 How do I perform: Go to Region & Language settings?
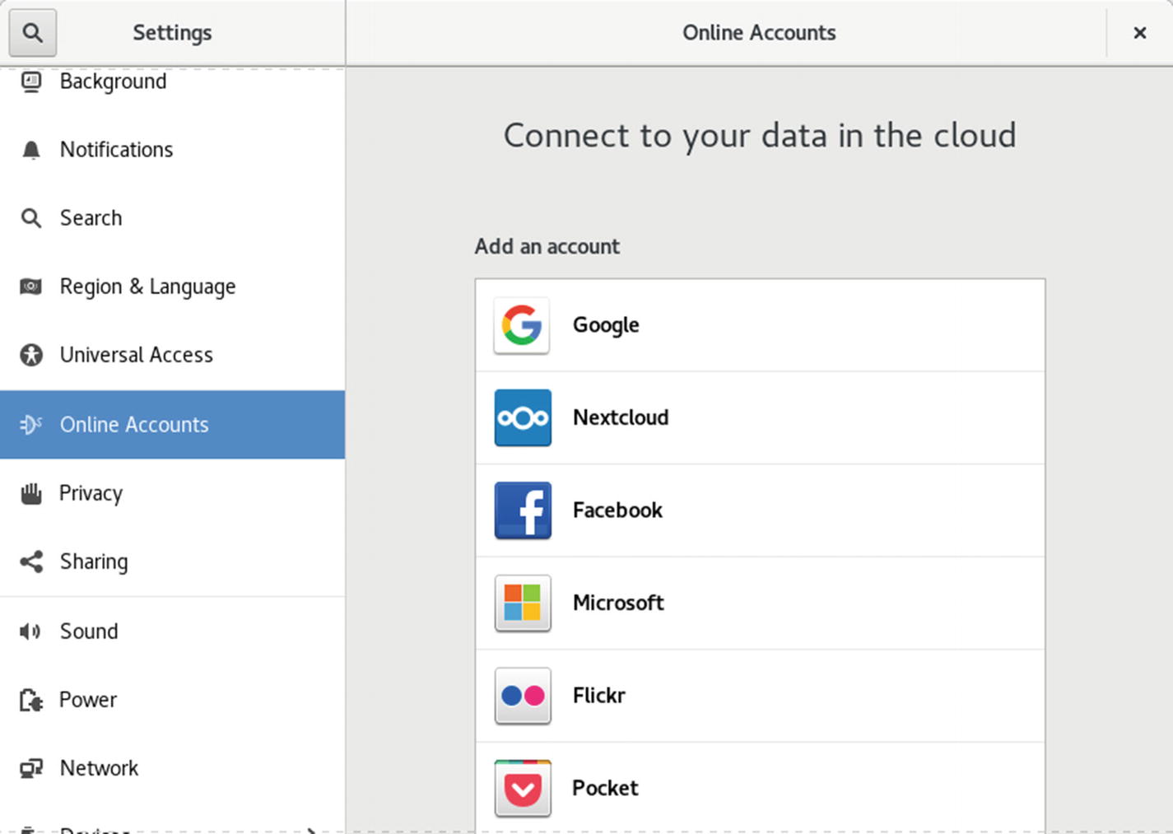(172, 287)
